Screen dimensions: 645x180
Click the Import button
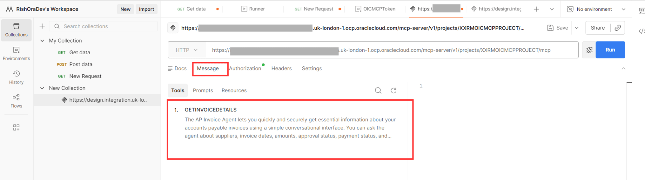click(x=146, y=9)
